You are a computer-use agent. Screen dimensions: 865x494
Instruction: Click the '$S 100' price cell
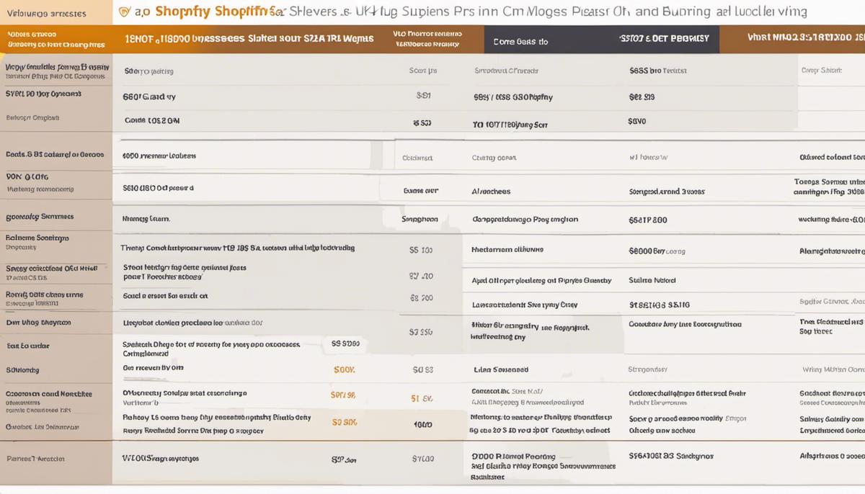click(x=421, y=251)
